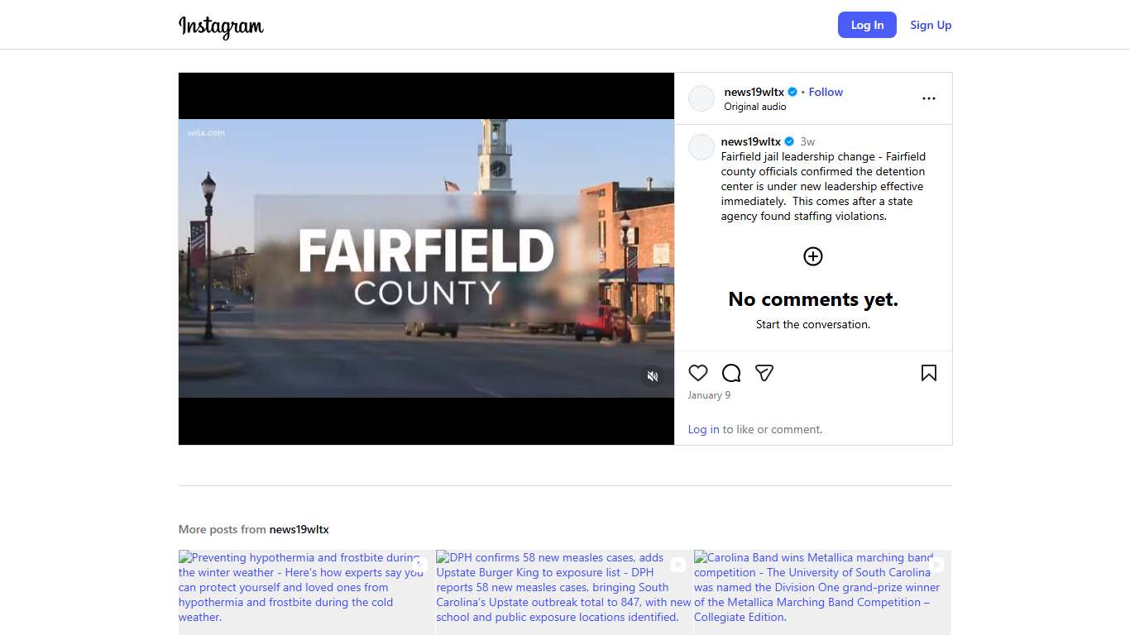
Task: Open the Original audio link
Action: click(x=755, y=107)
